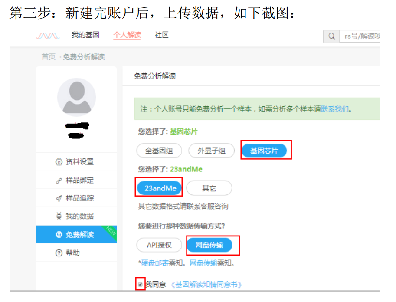Open 帮助 in the sidebar

tap(76, 253)
